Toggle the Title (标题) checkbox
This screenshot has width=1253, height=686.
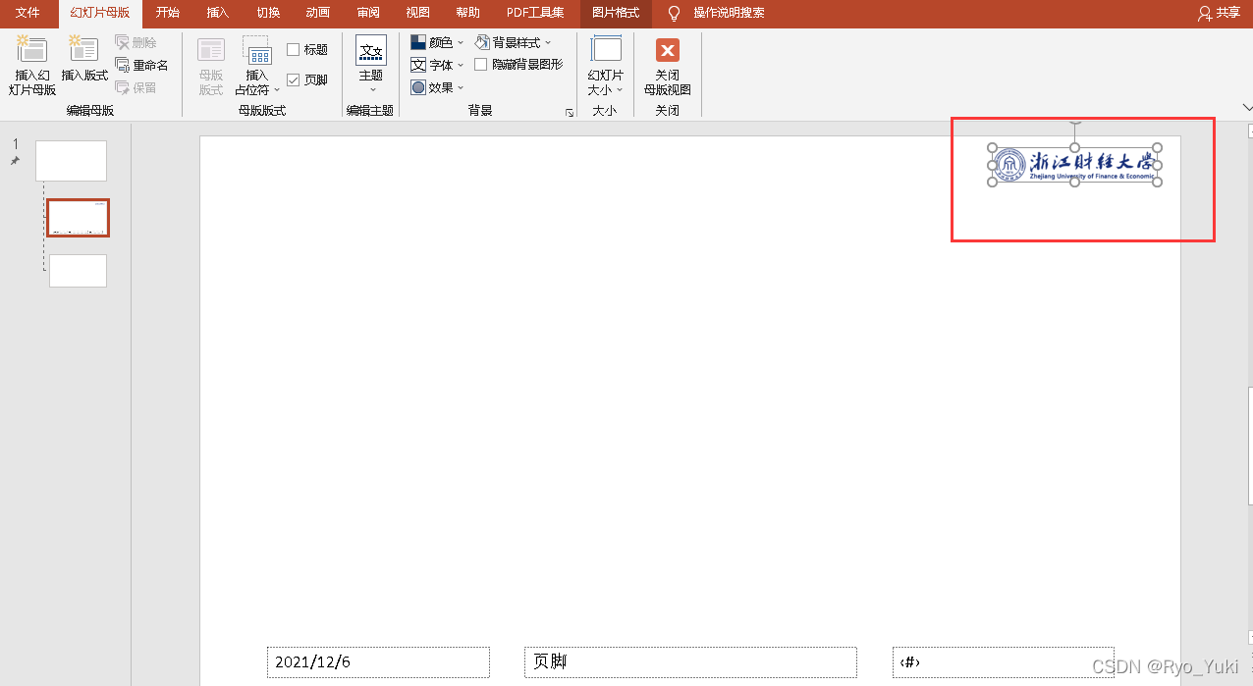293,50
